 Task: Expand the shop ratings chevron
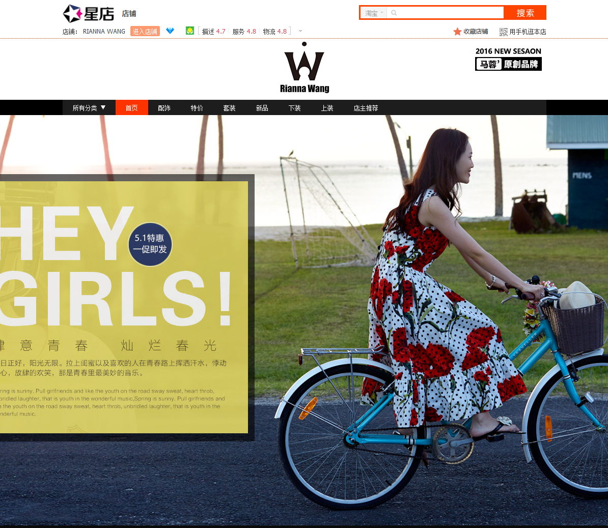point(300,31)
